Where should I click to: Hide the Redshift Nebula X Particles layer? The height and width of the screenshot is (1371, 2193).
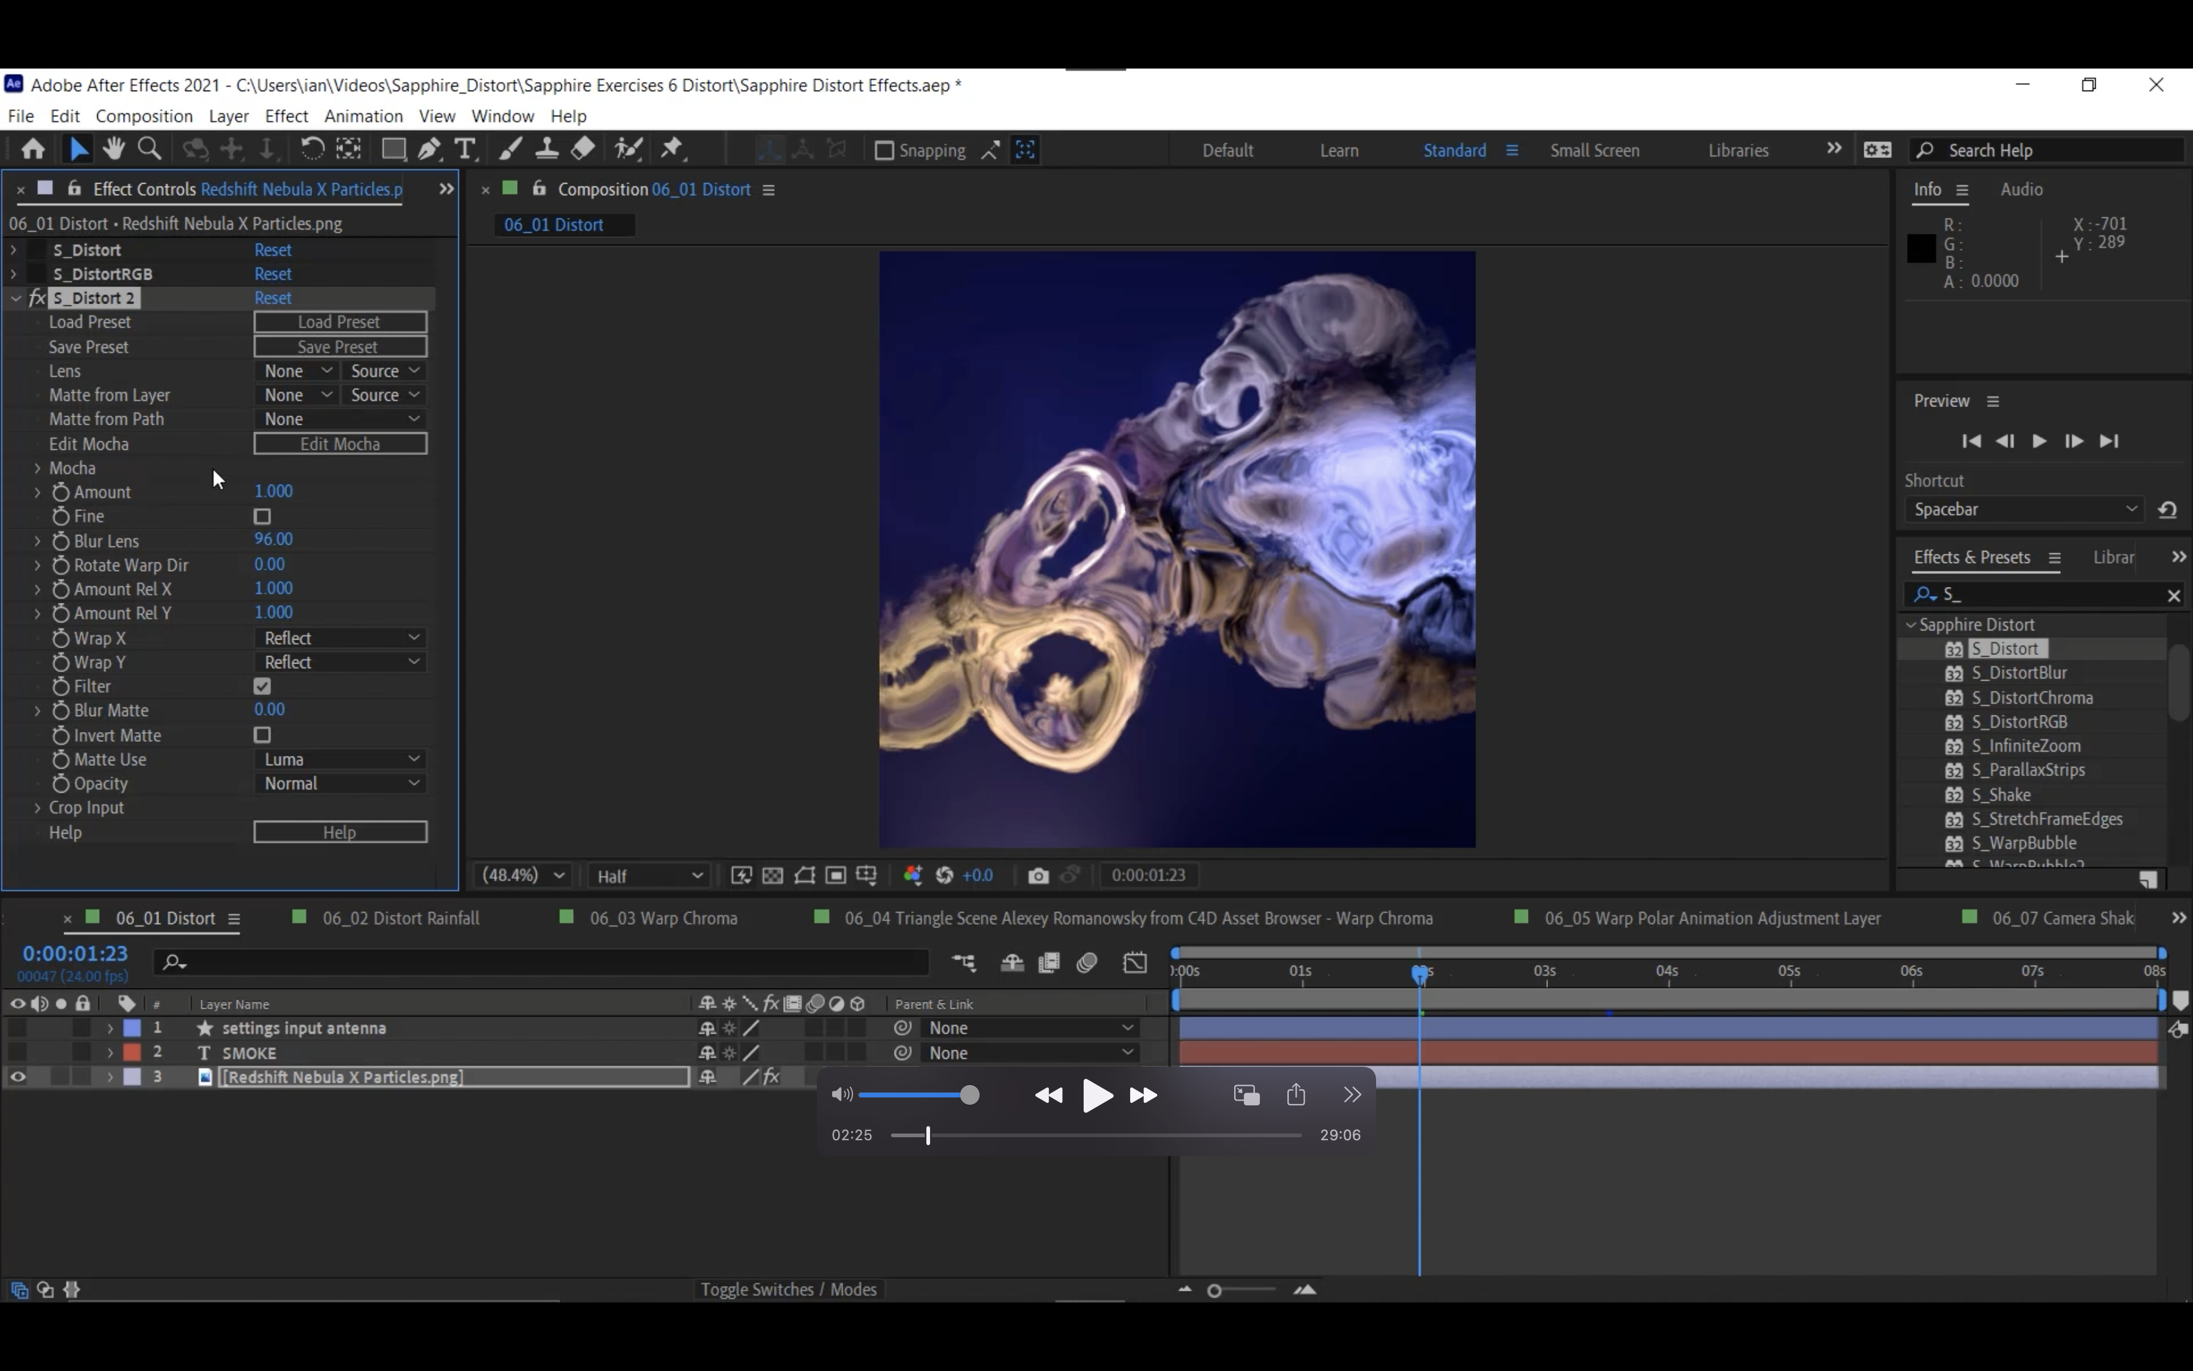tap(17, 1077)
